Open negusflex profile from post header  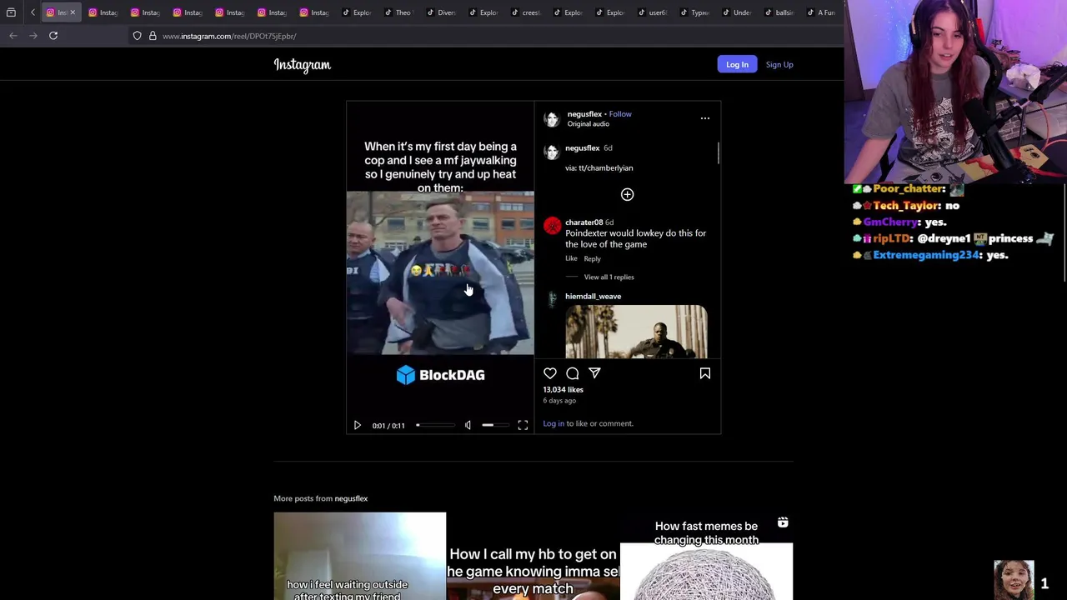(584, 114)
